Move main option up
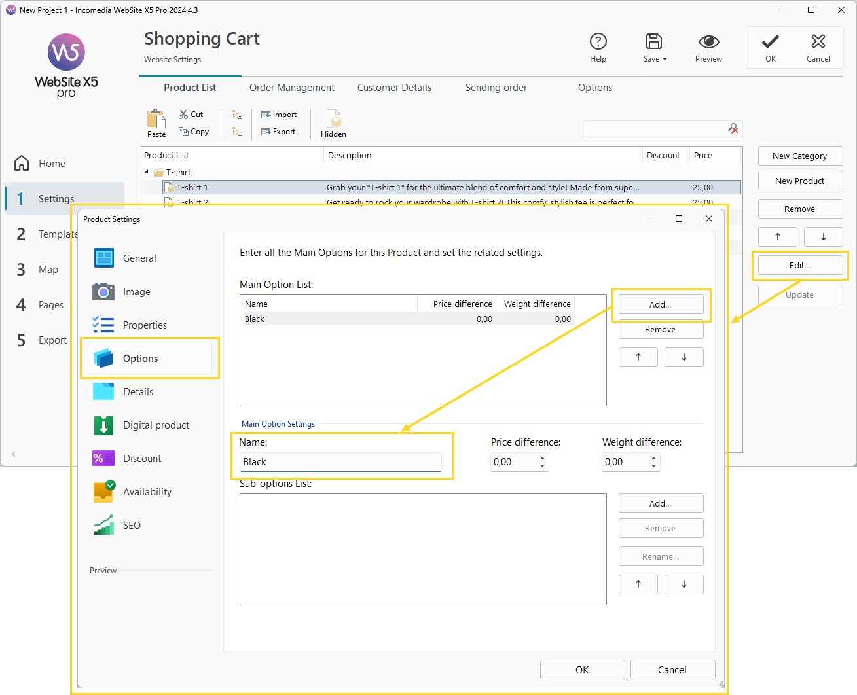 638,357
